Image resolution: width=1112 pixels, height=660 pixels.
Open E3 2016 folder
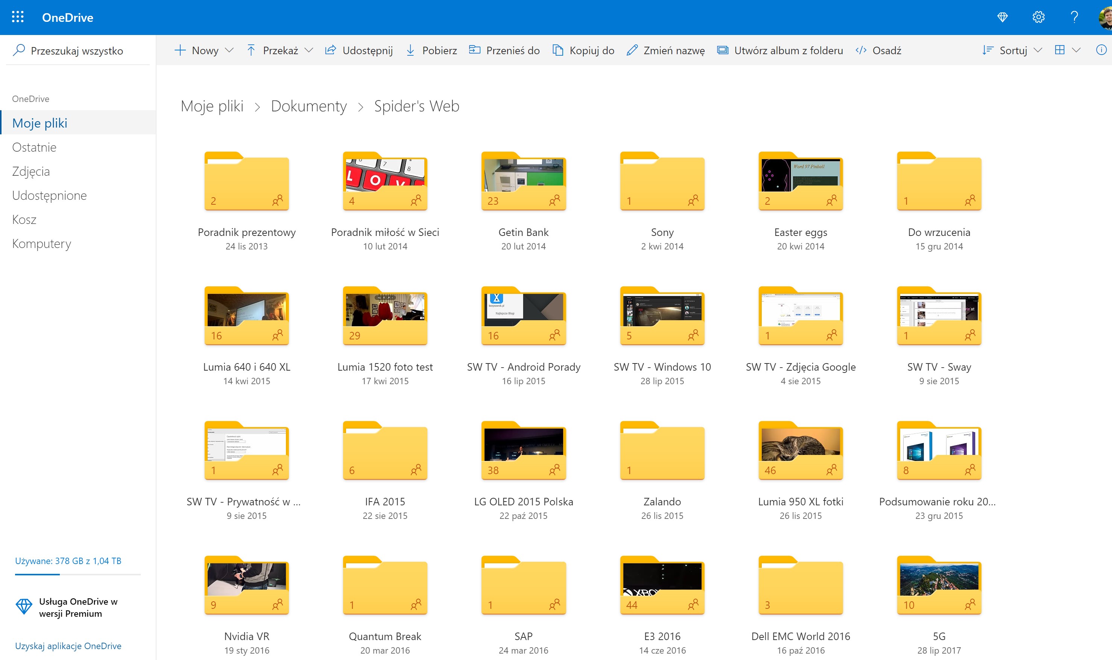[662, 586]
